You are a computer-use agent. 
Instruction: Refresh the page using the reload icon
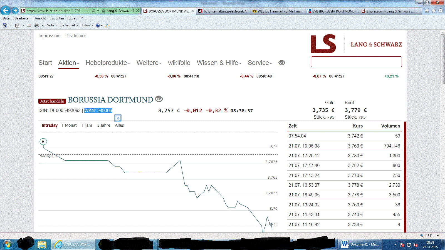(133, 11)
